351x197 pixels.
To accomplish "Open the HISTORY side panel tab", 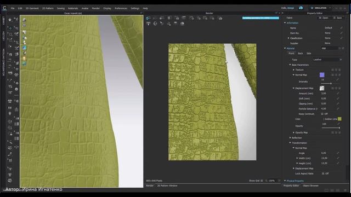I will (4, 36).
